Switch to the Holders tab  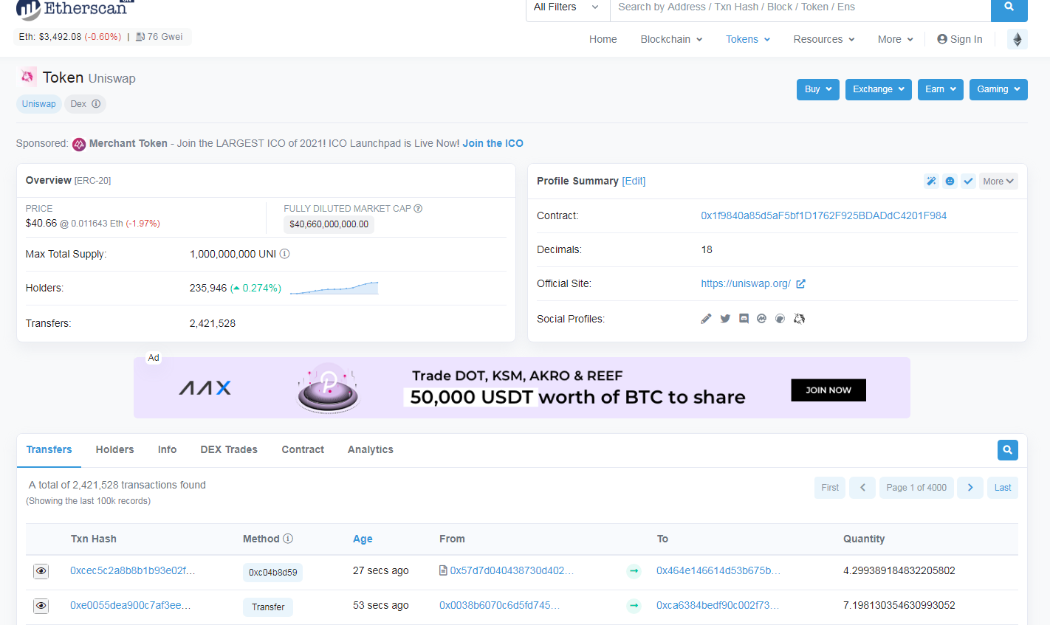point(114,449)
